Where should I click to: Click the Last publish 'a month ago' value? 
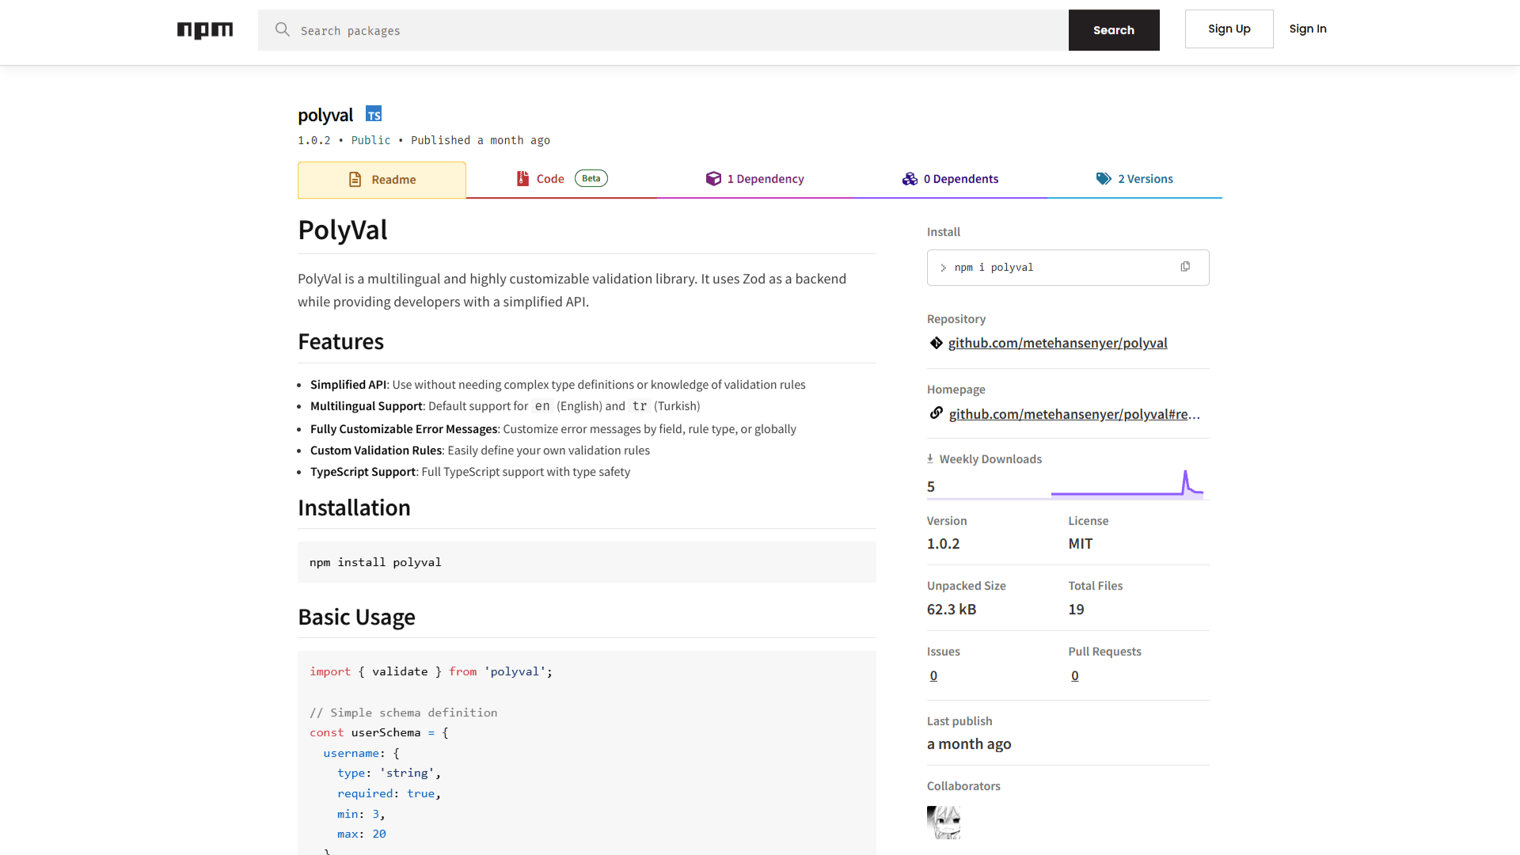969,744
